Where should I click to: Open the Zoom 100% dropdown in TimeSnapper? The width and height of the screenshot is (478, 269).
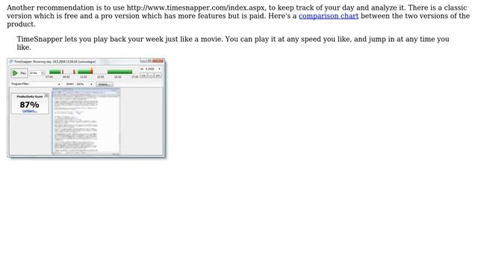[84, 84]
